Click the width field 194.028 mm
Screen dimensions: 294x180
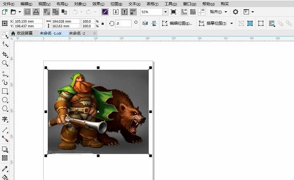pos(66,21)
